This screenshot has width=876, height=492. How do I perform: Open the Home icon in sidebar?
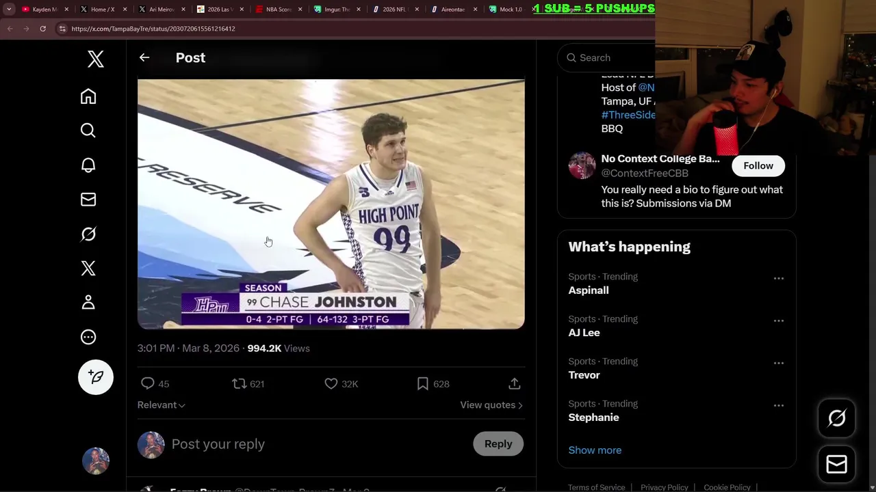click(x=88, y=96)
